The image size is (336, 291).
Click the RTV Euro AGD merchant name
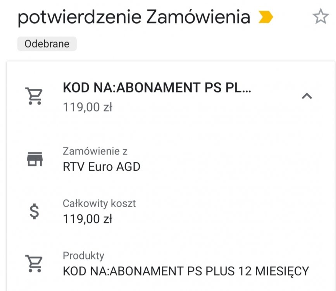102,167
